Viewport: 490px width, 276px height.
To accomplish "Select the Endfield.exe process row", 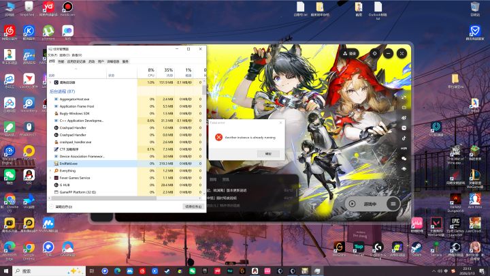I will pos(125,164).
